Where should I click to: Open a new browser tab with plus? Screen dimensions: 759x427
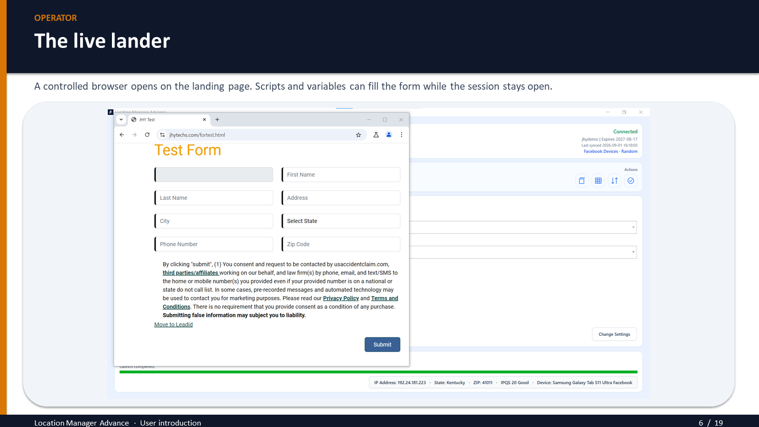tap(217, 120)
